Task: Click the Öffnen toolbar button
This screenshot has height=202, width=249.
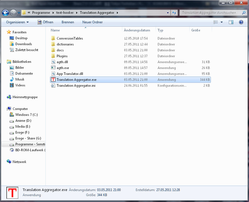Action: (x=45, y=22)
